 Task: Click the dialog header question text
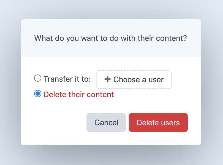[110, 38]
